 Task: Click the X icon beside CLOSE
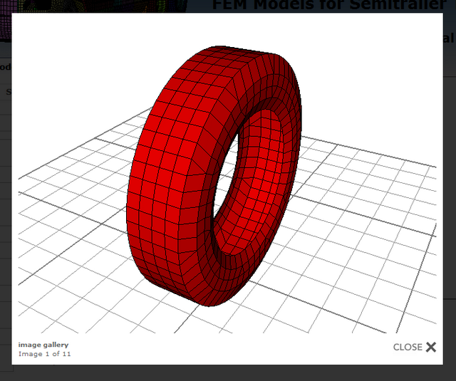(431, 347)
